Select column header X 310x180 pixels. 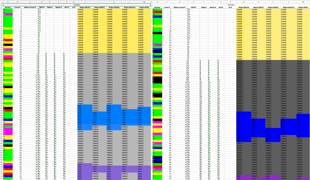pyautogui.click(x=259, y=2)
